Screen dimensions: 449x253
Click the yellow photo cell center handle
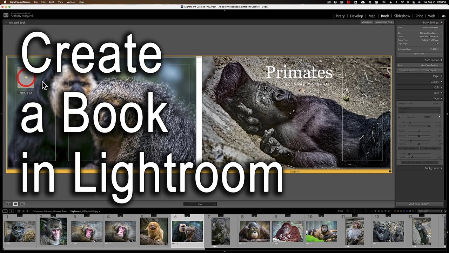tap(26, 77)
